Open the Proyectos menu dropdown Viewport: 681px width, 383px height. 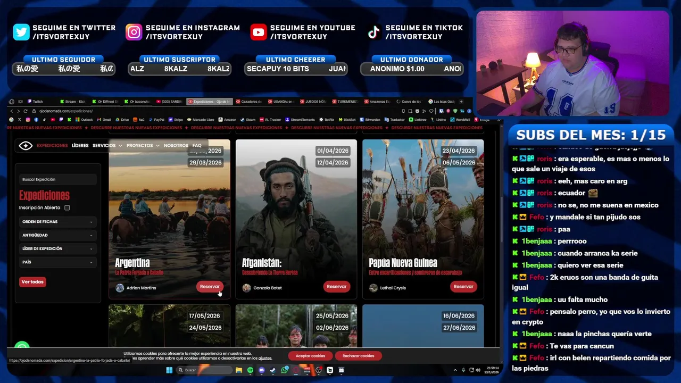pos(143,145)
